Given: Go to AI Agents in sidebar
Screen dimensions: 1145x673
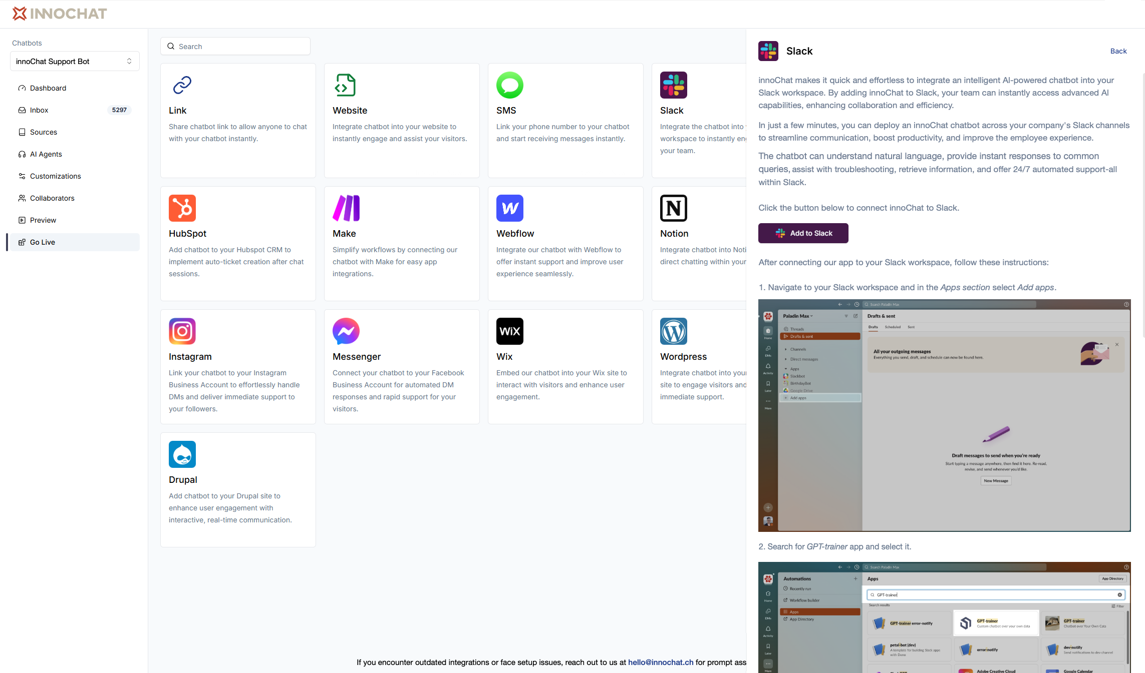Looking at the screenshot, I should pos(46,154).
